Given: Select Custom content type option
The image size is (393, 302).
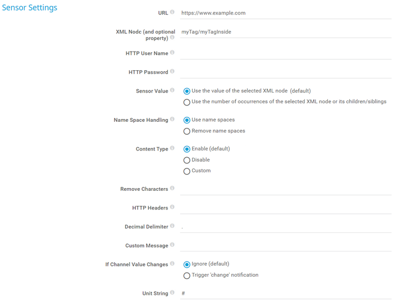Looking at the screenshot, I should point(187,171).
